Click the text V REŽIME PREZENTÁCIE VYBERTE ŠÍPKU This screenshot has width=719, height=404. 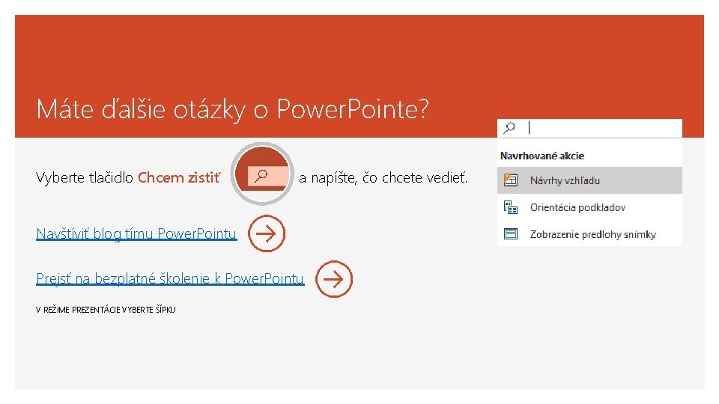tap(106, 310)
